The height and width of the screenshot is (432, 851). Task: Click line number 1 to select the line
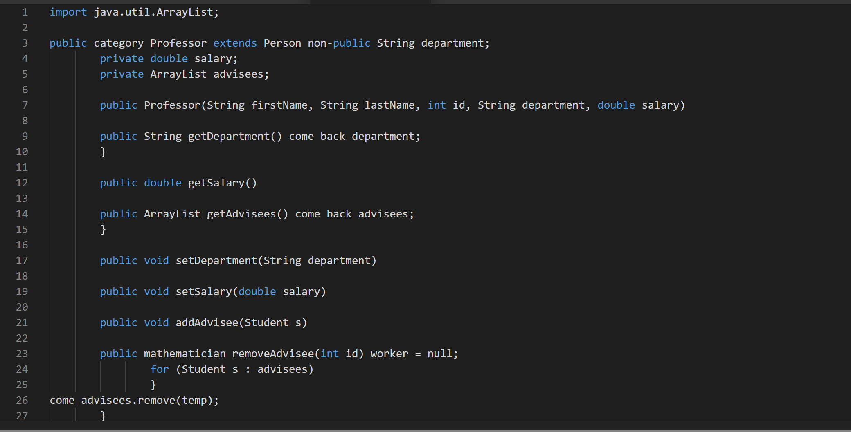point(25,12)
